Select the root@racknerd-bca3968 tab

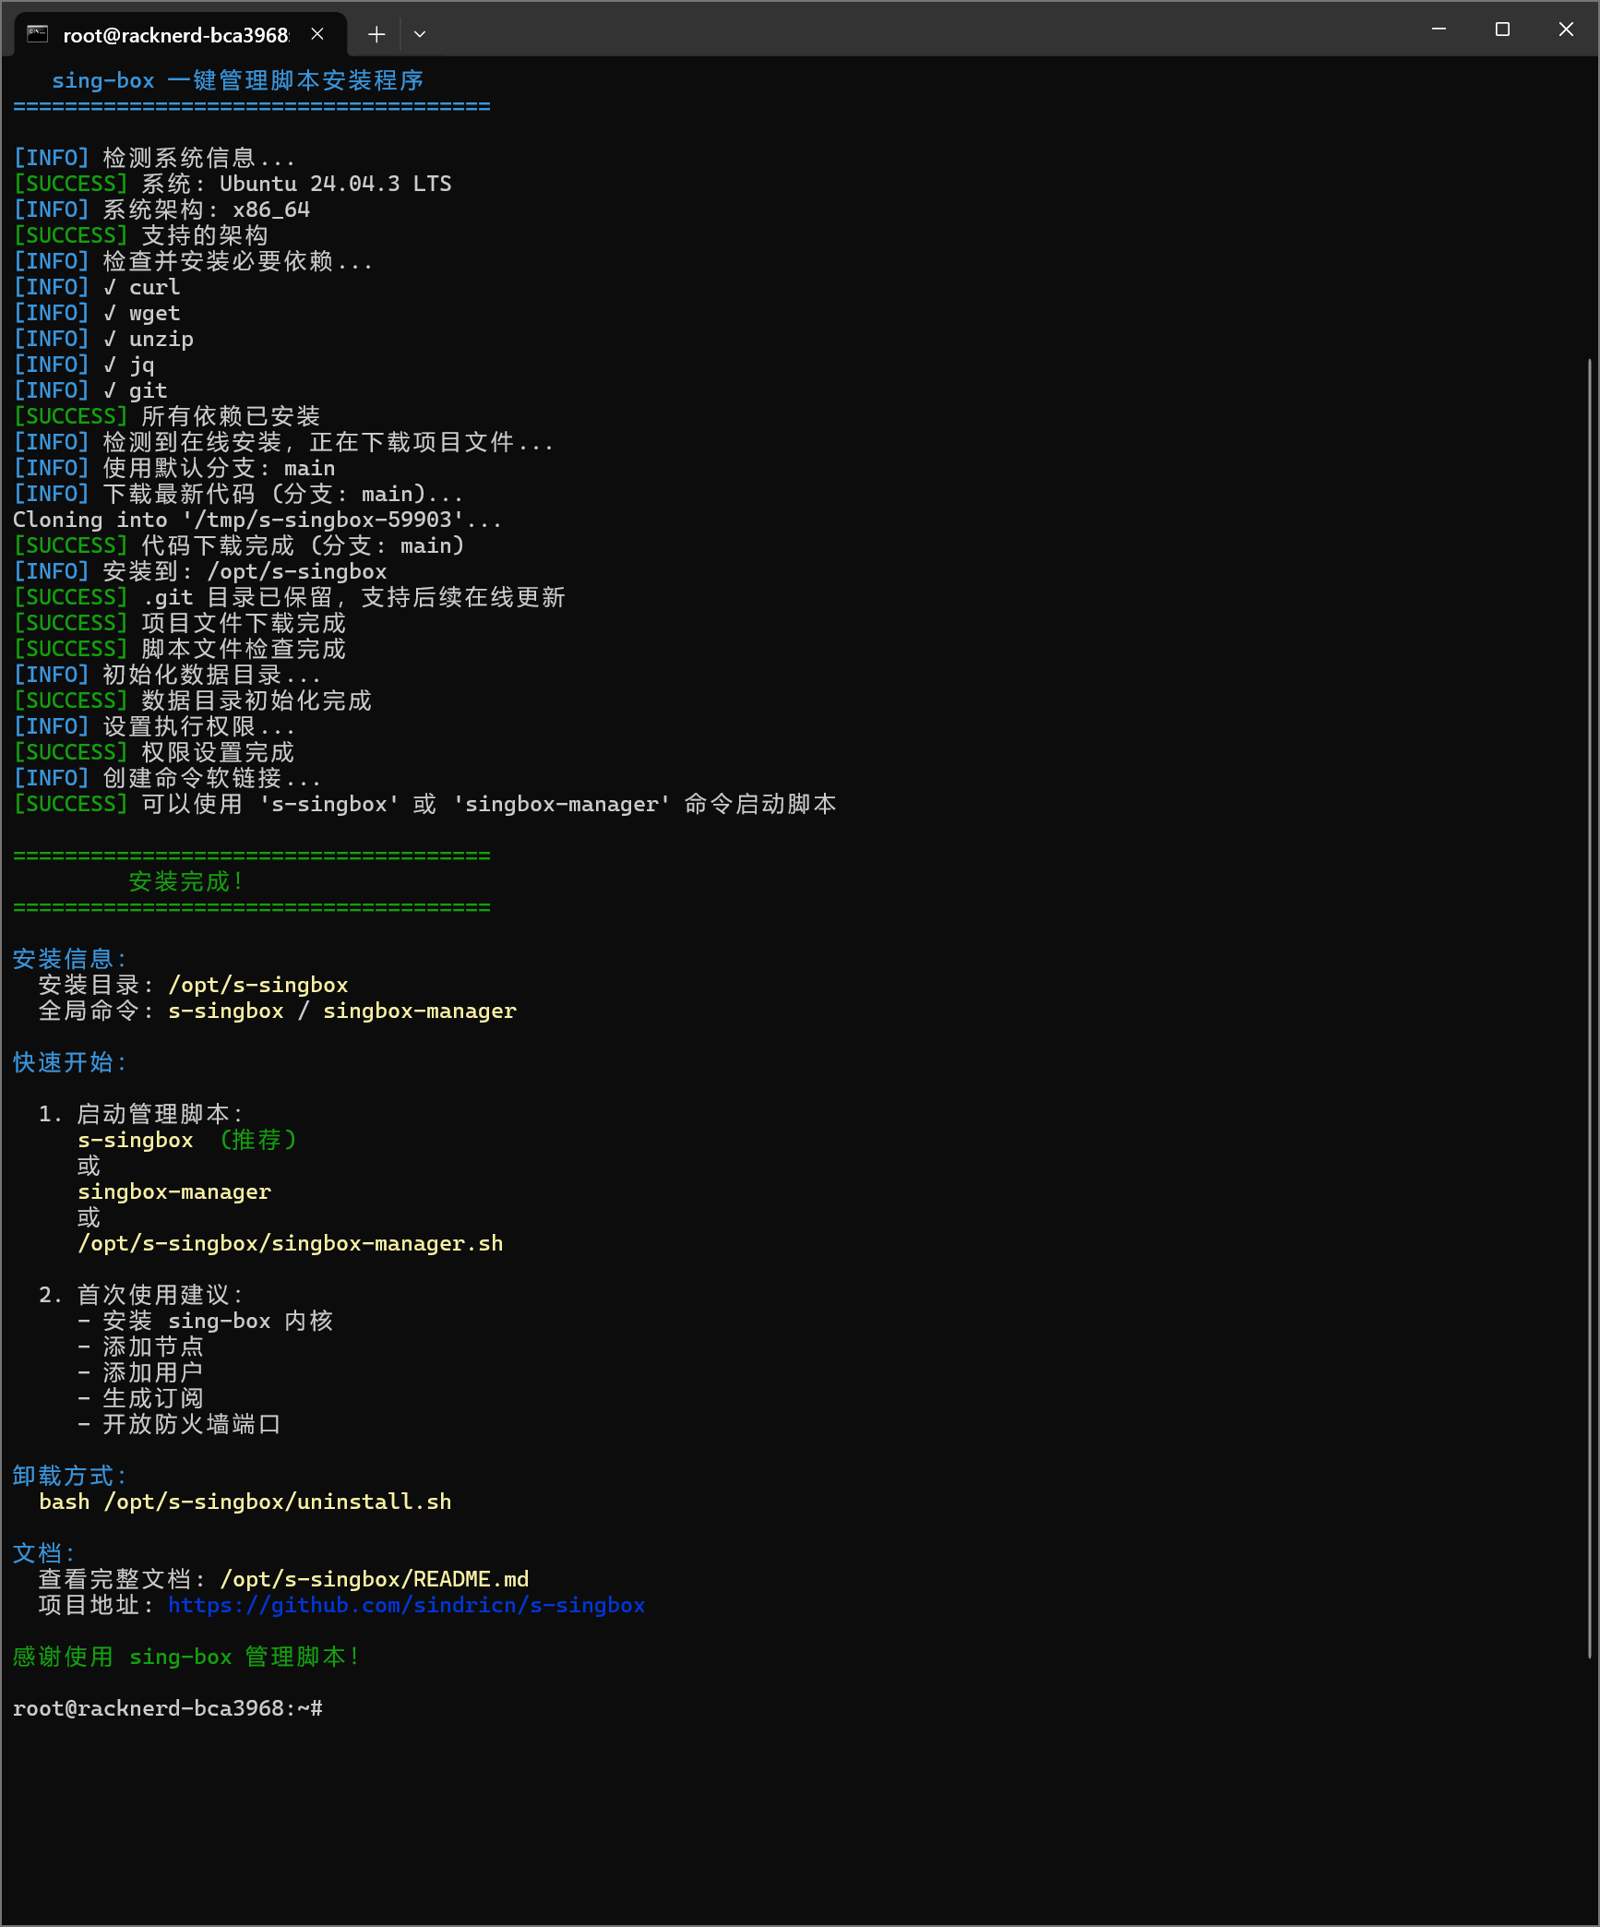175,35
